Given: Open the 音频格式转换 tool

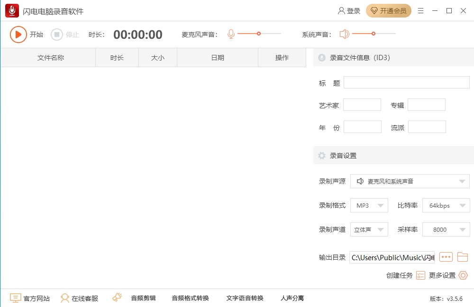Looking at the screenshot, I should tap(191, 298).
